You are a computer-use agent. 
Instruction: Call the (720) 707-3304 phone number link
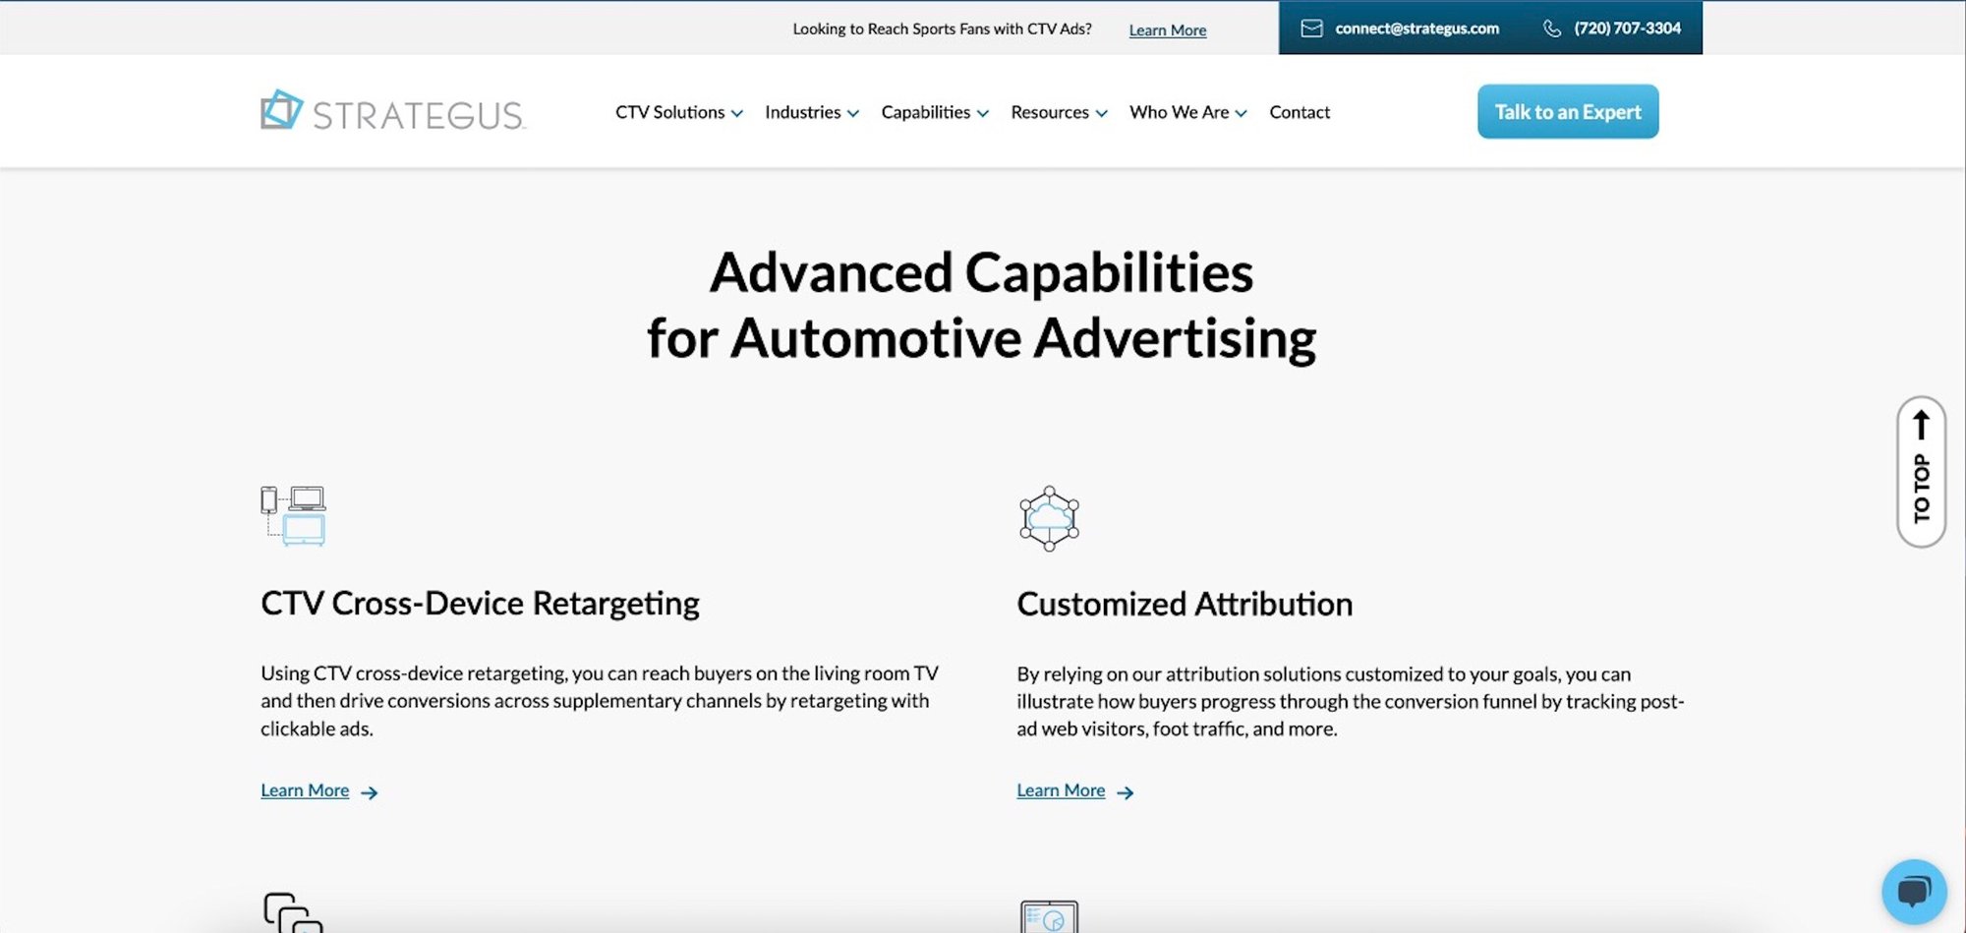coord(1627,29)
